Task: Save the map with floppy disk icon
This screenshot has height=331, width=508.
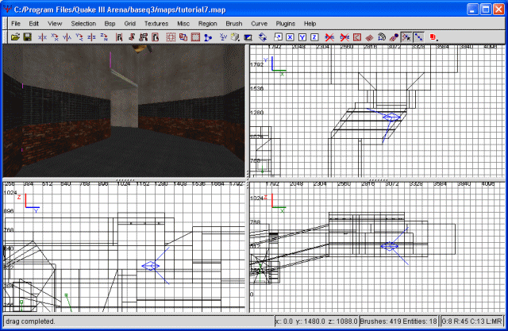Action: point(28,37)
